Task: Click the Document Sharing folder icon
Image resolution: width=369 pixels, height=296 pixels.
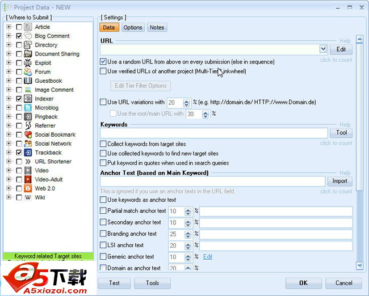Action: 28,54
